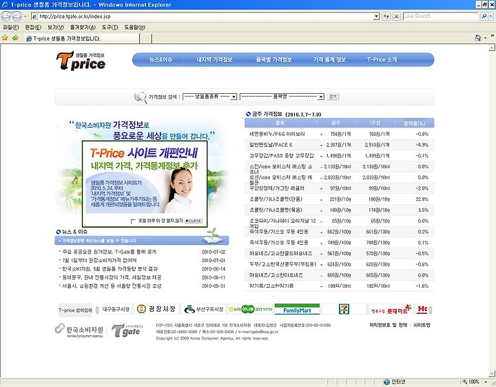
Task: Open news 주요 공공요금 원가정보 link
Action: [x=109, y=252]
